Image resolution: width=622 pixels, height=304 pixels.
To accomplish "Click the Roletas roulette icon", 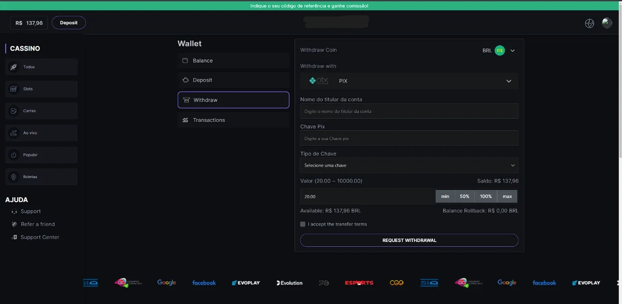I will [x=14, y=177].
